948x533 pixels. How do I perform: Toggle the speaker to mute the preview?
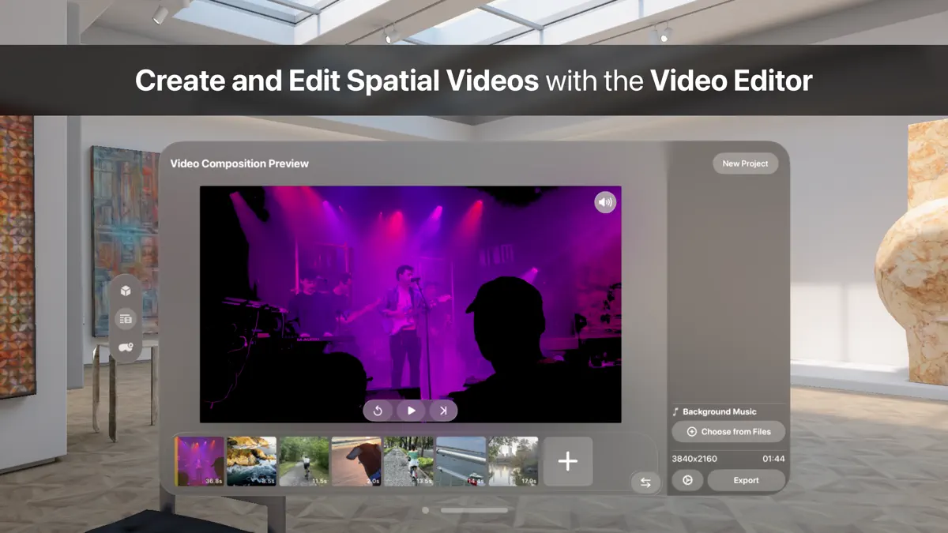pyautogui.click(x=605, y=203)
